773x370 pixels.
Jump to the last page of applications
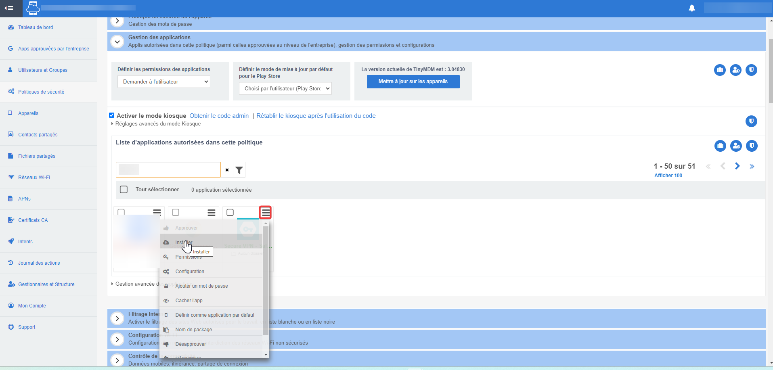[752, 166]
